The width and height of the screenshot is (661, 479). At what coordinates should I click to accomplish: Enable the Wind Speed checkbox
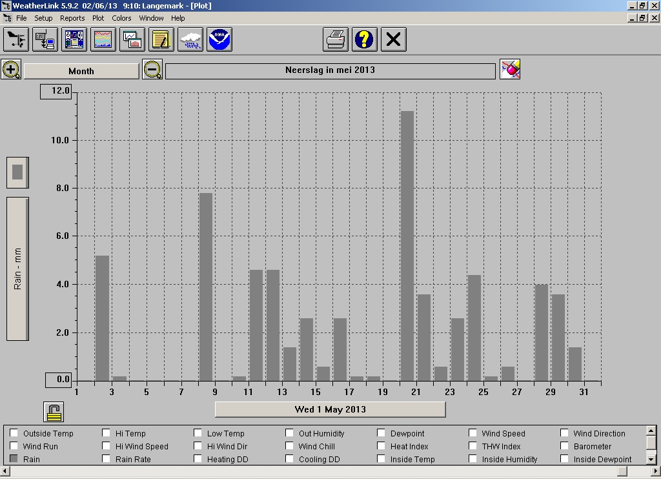473,433
